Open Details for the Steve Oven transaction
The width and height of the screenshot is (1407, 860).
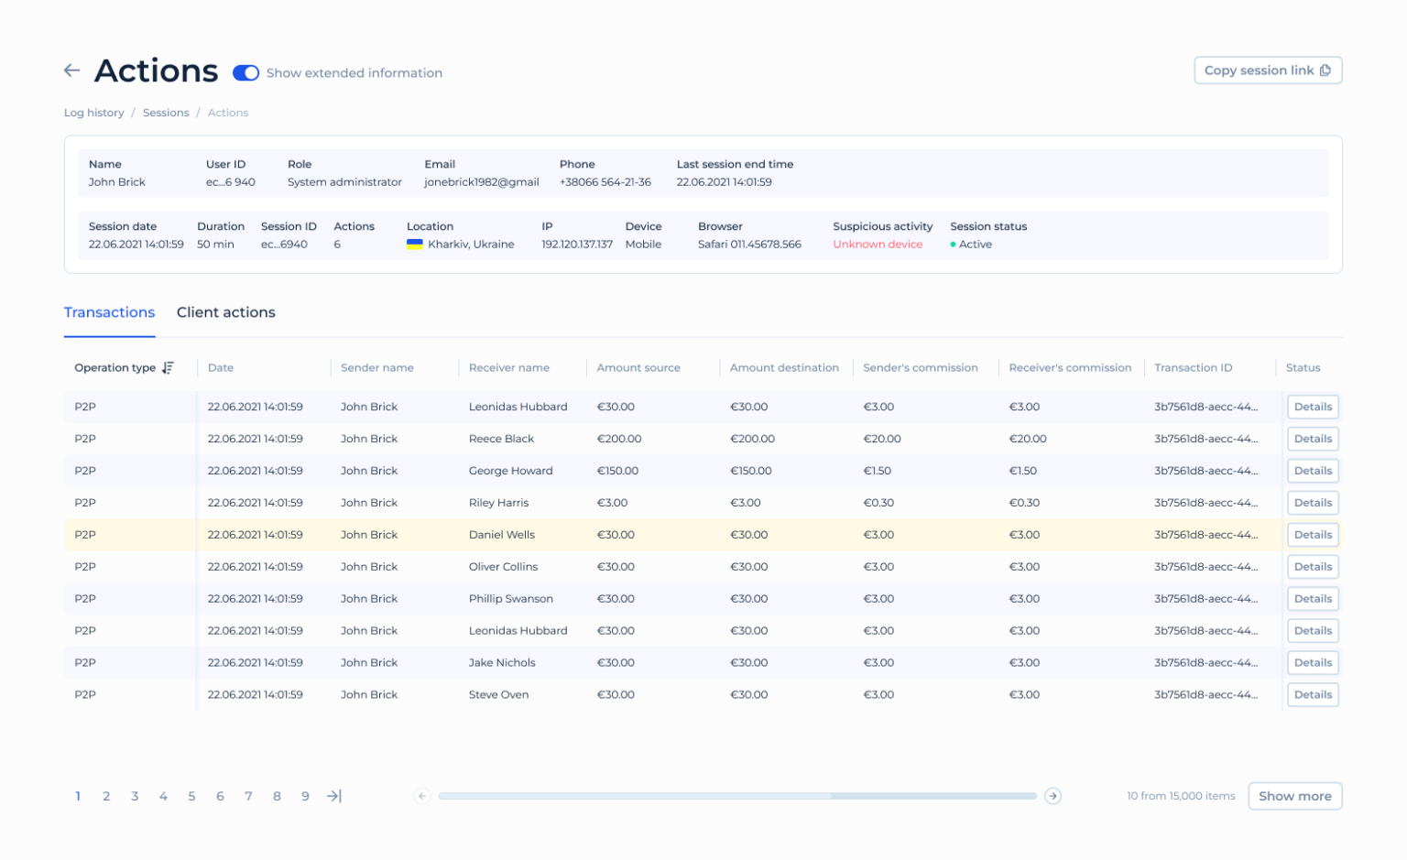tap(1313, 694)
